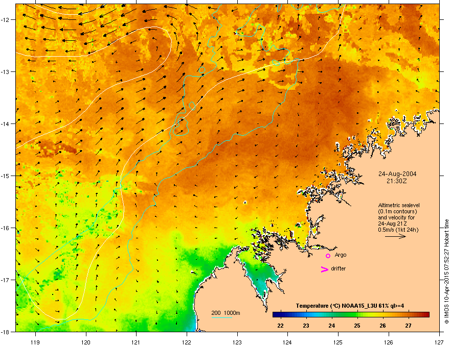Click the longitude axis label 123
Image resolution: width=450 pixels, height=347 pixels.
(237, 342)
